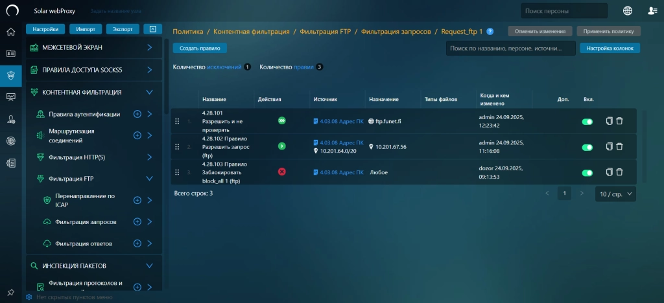This screenshot has height=303, width=664.
Task: Open the 10 / стр. page size dropdown
Action: [615, 194]
